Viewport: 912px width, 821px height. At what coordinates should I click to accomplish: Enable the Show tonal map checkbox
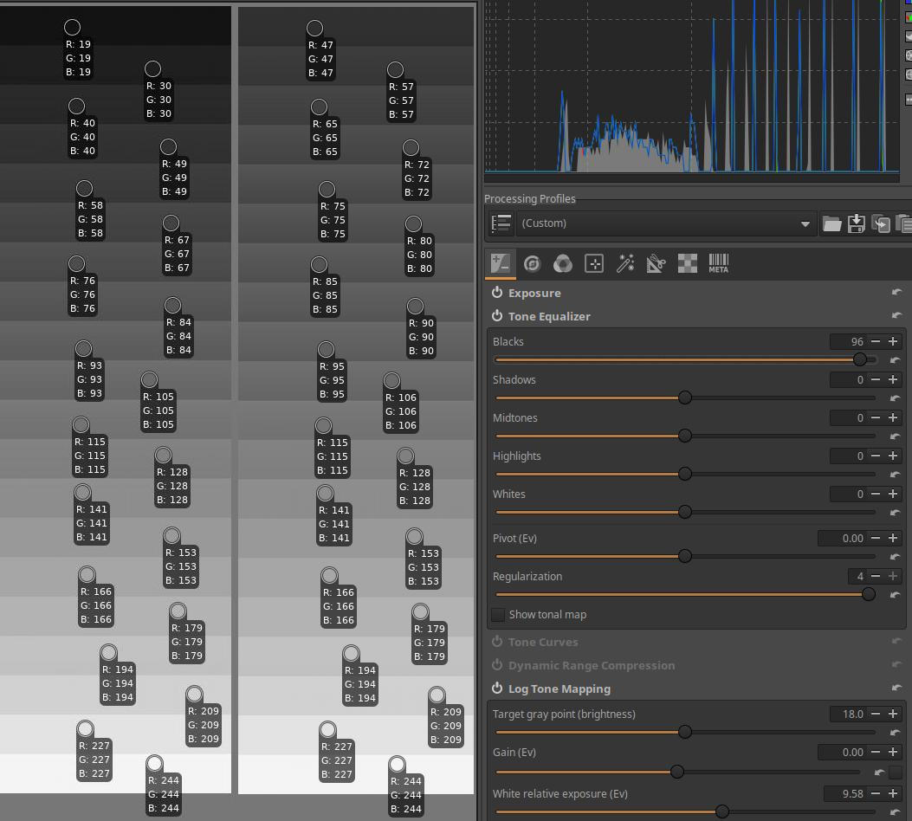point(499,615)
